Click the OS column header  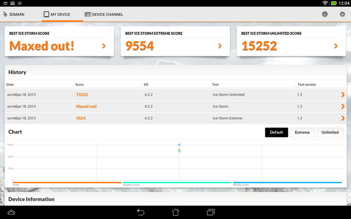pos(146,84)
